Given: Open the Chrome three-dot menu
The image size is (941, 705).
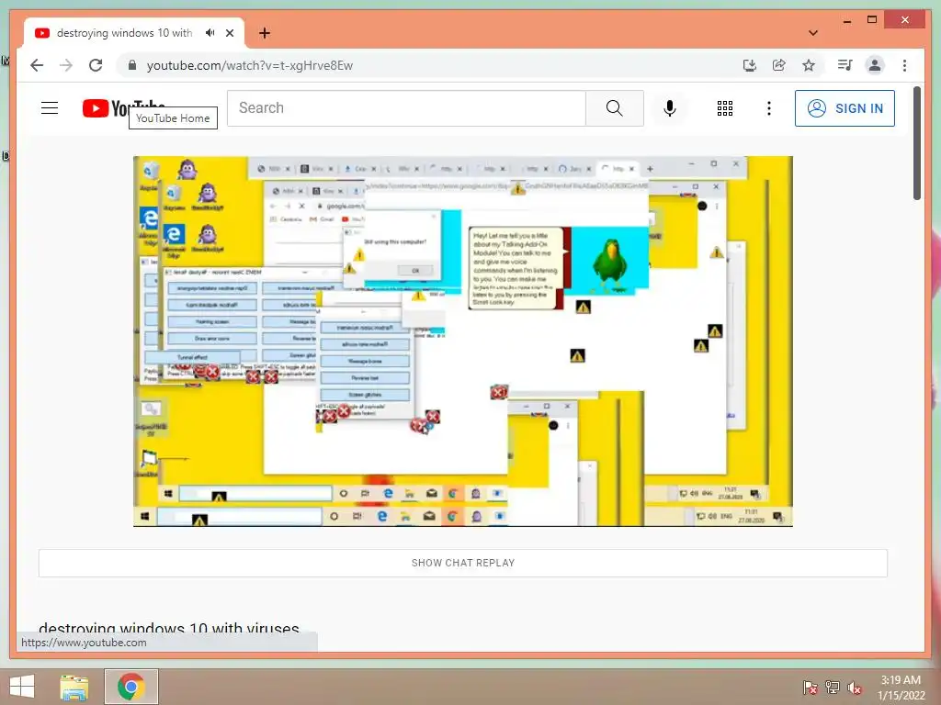Looking at the screenshot, I should [x=904, y=65].
